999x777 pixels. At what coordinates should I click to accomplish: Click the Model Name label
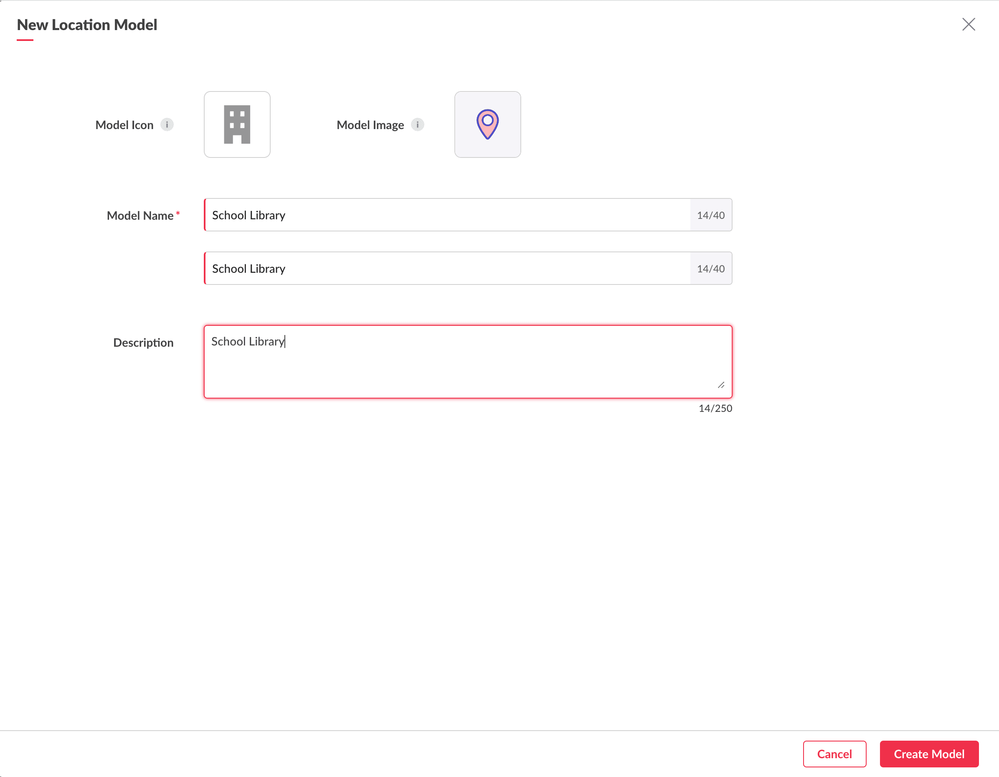pos(140,216)
